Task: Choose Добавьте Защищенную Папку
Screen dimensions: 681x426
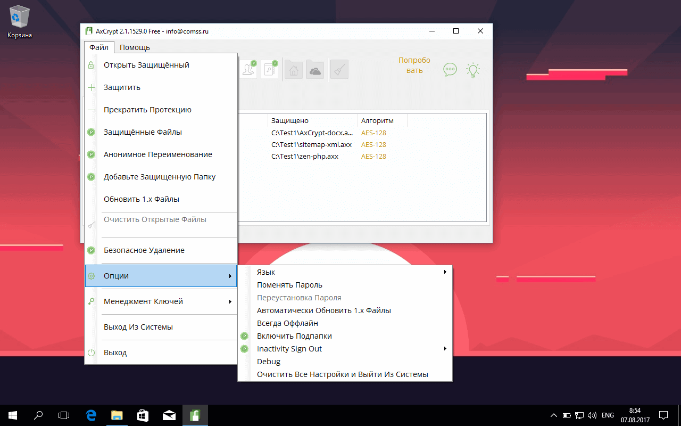Action: 161,177
